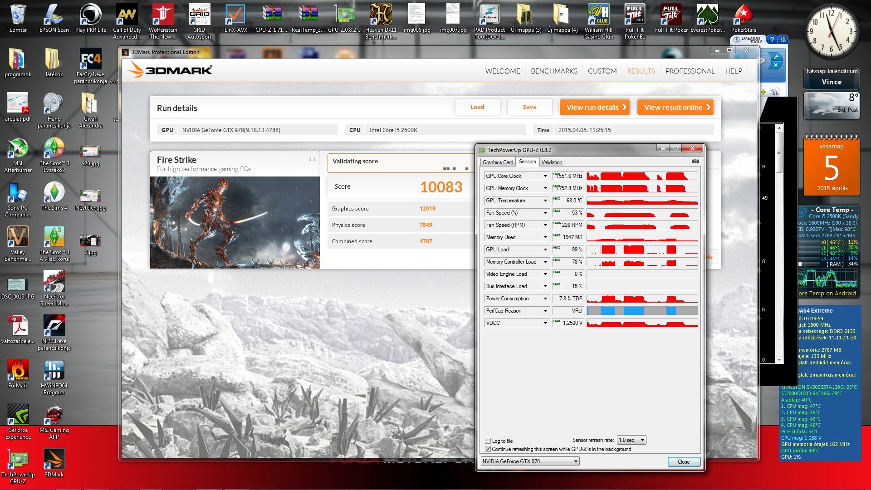The height and width of the screenshot is (490, 871).
Task: Open the PerfCap Reason sensor dropdown
Action: tap(545, 311)
